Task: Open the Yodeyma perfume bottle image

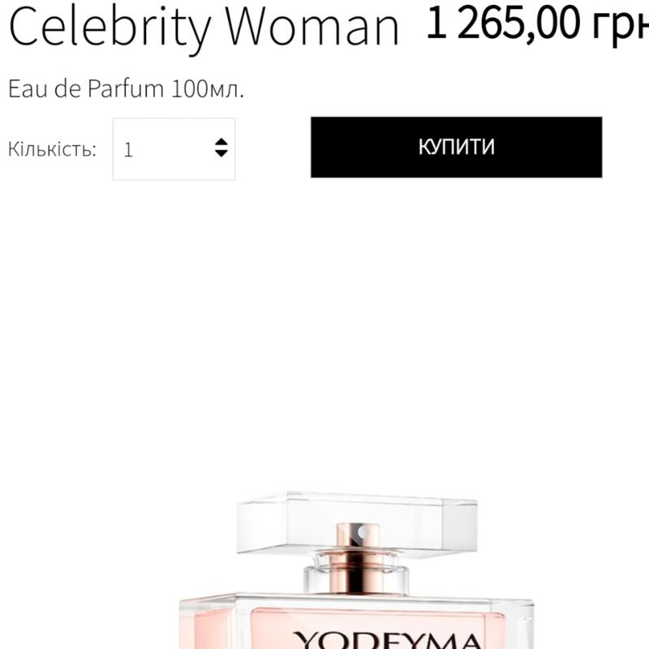Action: pyautogui.click(x=357, y=570)
